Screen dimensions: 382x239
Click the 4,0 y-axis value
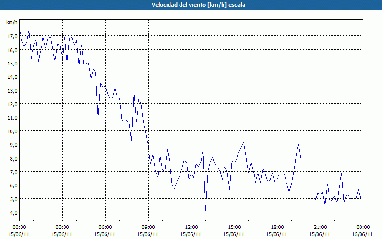(x=13, y=212)
